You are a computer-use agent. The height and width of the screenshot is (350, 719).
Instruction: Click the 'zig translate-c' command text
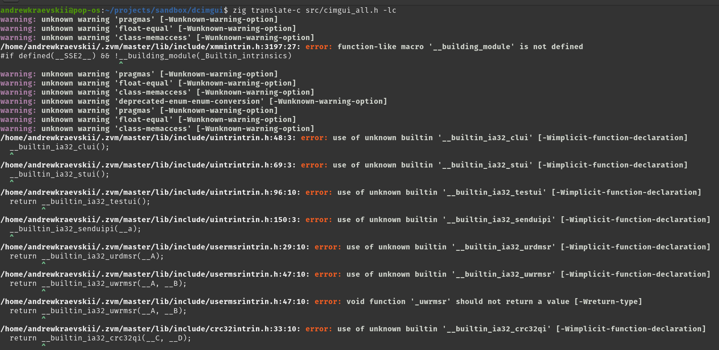pos(266,10)
